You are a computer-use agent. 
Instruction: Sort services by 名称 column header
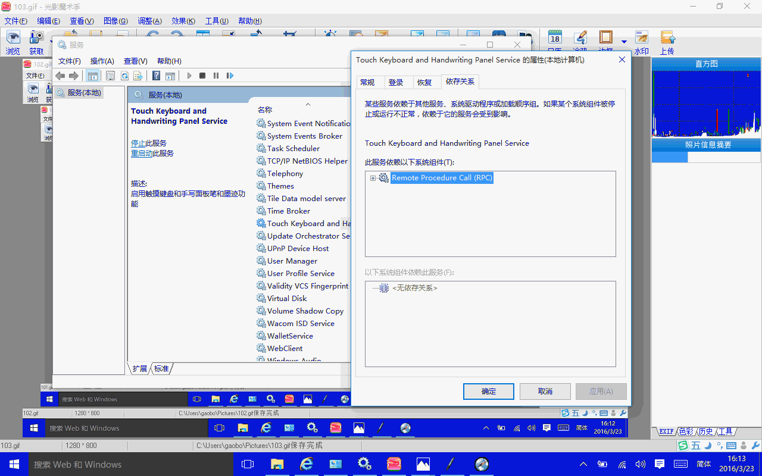(x=265, y=110)
